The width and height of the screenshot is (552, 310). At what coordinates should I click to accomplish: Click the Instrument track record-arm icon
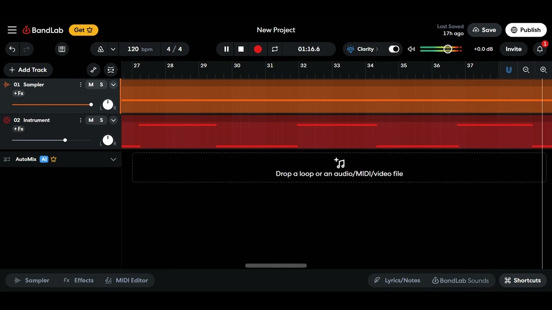pos(7,120)
